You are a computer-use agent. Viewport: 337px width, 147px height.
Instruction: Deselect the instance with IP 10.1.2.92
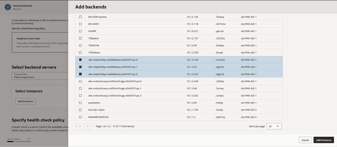[81, 67]
